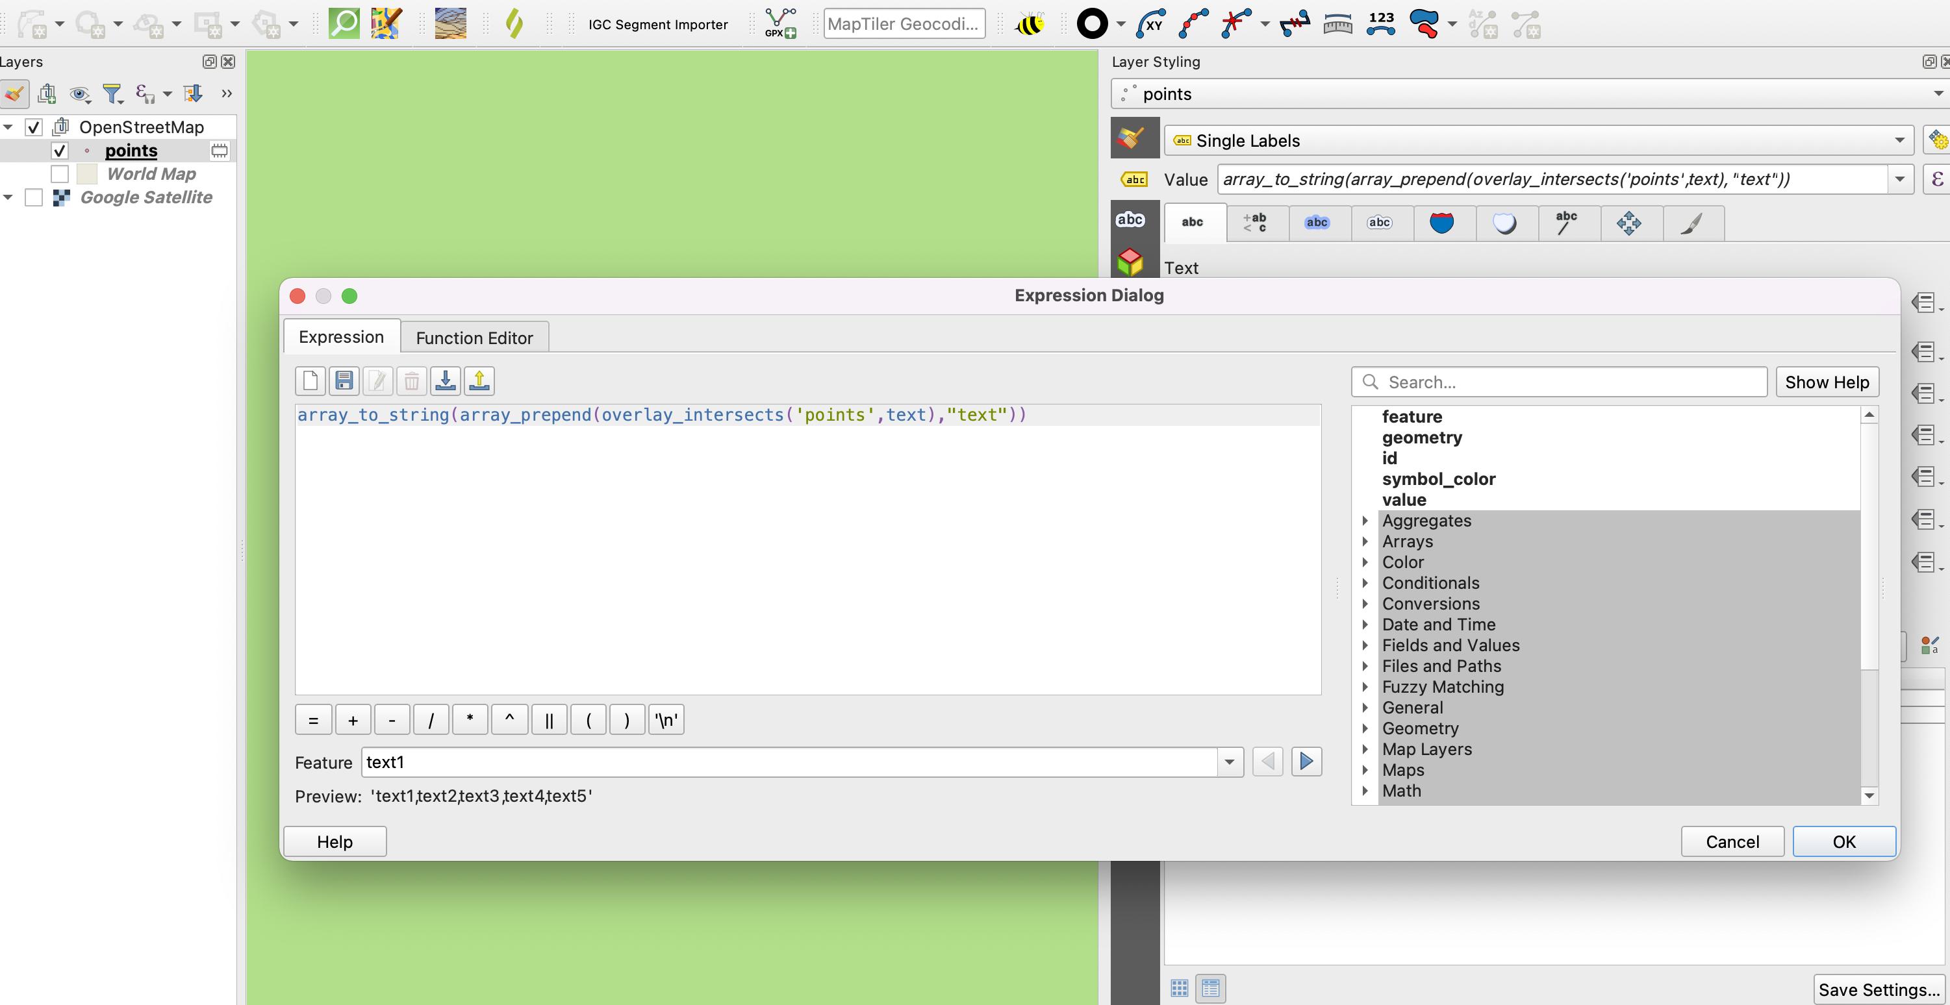The height and width of the screenshot is (1005, 1950).
Task: Cancel the Expression Dialog
Action: coord(1732,841)
